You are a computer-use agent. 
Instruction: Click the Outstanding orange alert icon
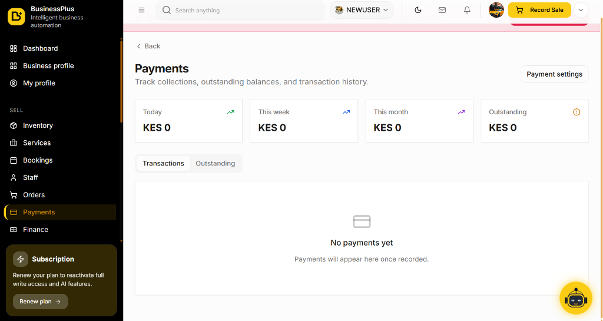(x=577, y=112)
